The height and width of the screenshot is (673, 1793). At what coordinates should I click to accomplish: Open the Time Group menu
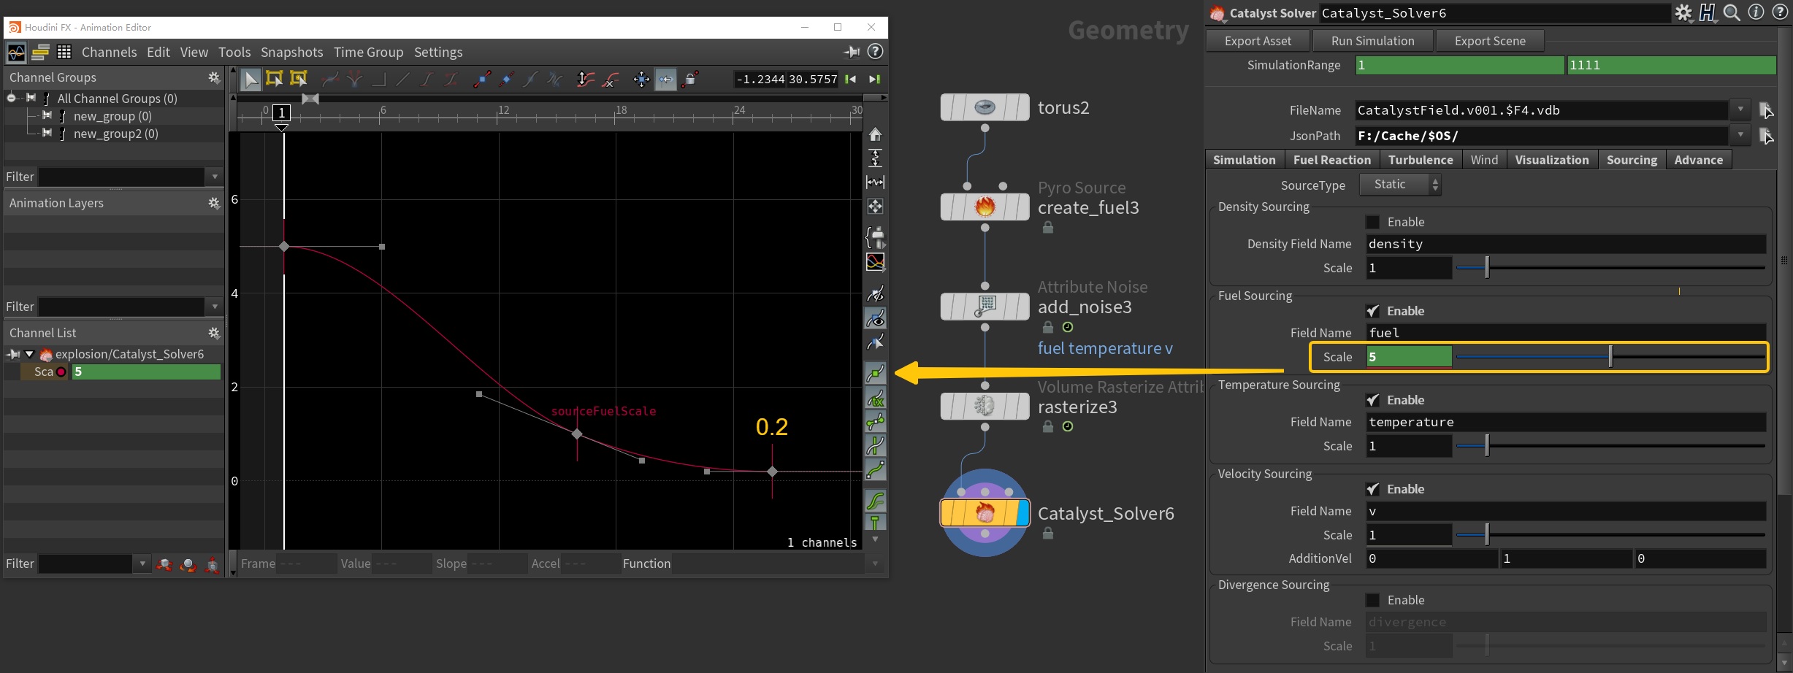click(369, 53)
